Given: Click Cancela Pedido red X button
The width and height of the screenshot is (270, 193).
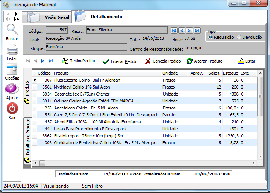Looking at the screenshot, I should [163, 61].
